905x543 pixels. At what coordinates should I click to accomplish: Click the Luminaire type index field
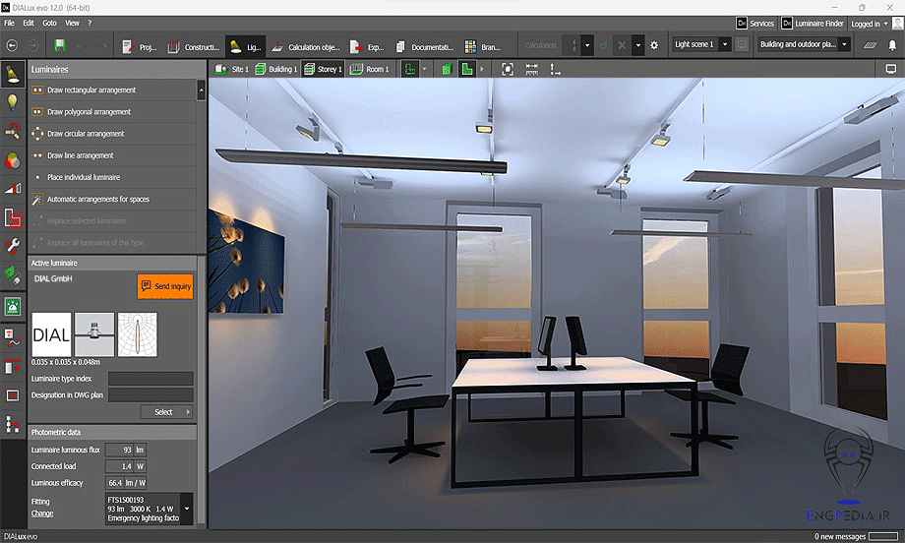pyautogui.click(x=151, y=378)
